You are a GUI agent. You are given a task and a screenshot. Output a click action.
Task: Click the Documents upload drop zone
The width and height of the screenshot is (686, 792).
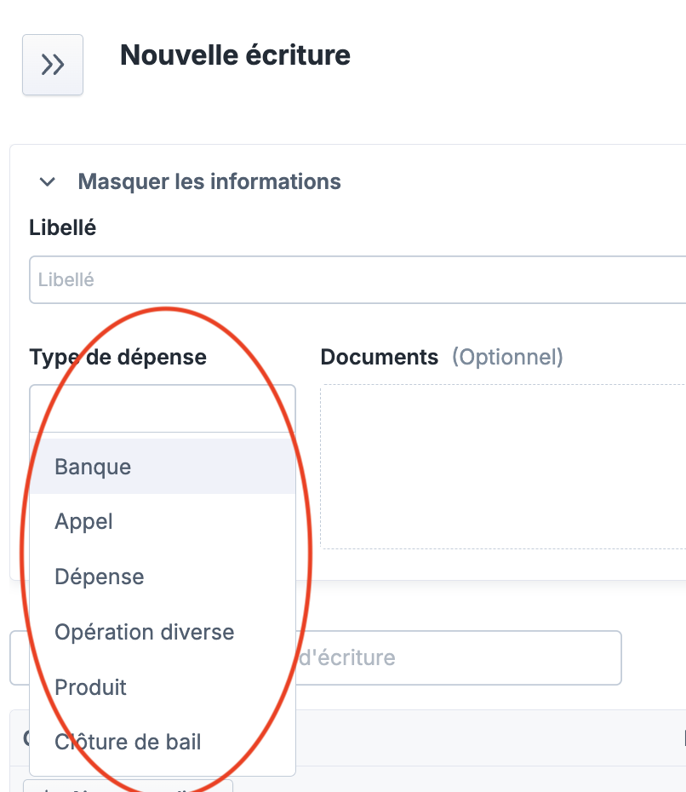(502, 467)
